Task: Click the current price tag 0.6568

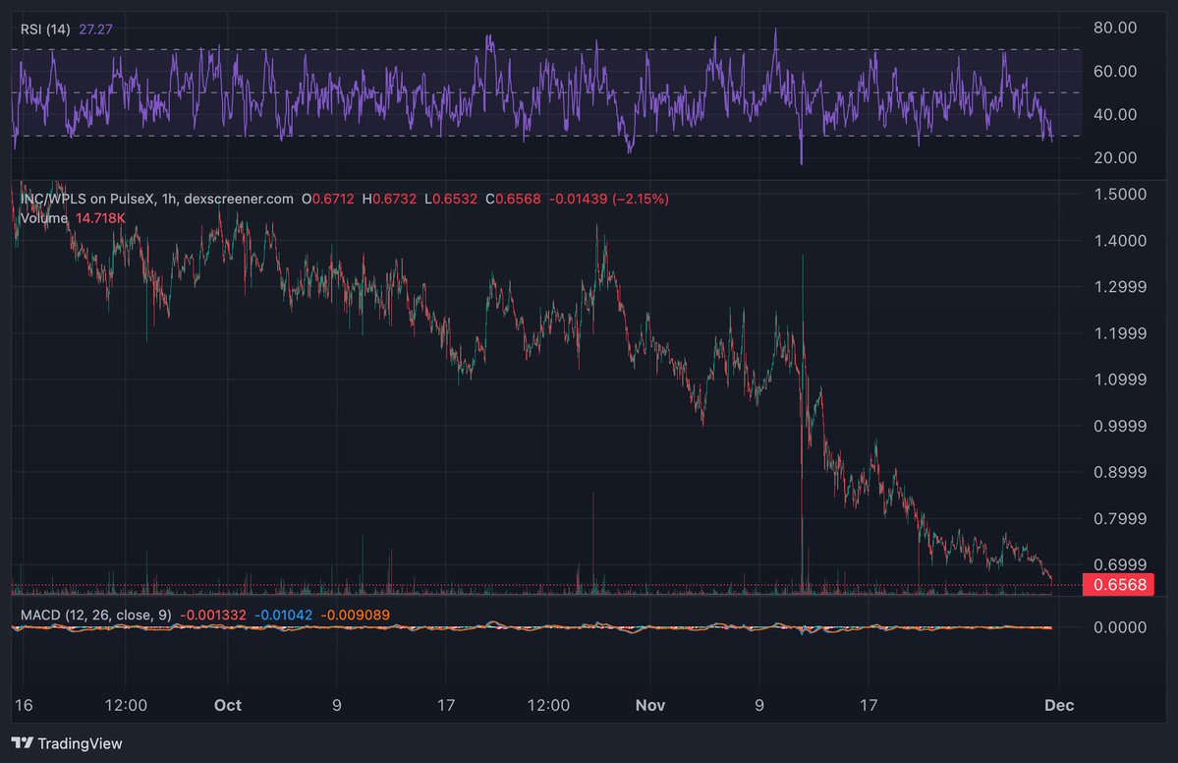Action: 1118,585
